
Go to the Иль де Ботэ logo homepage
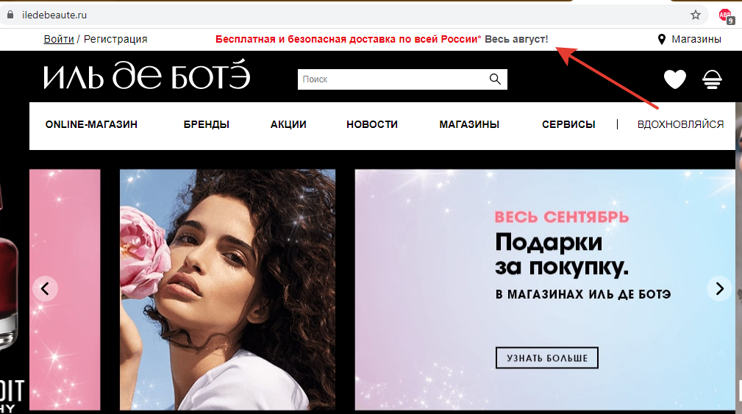tap(146, 75)
